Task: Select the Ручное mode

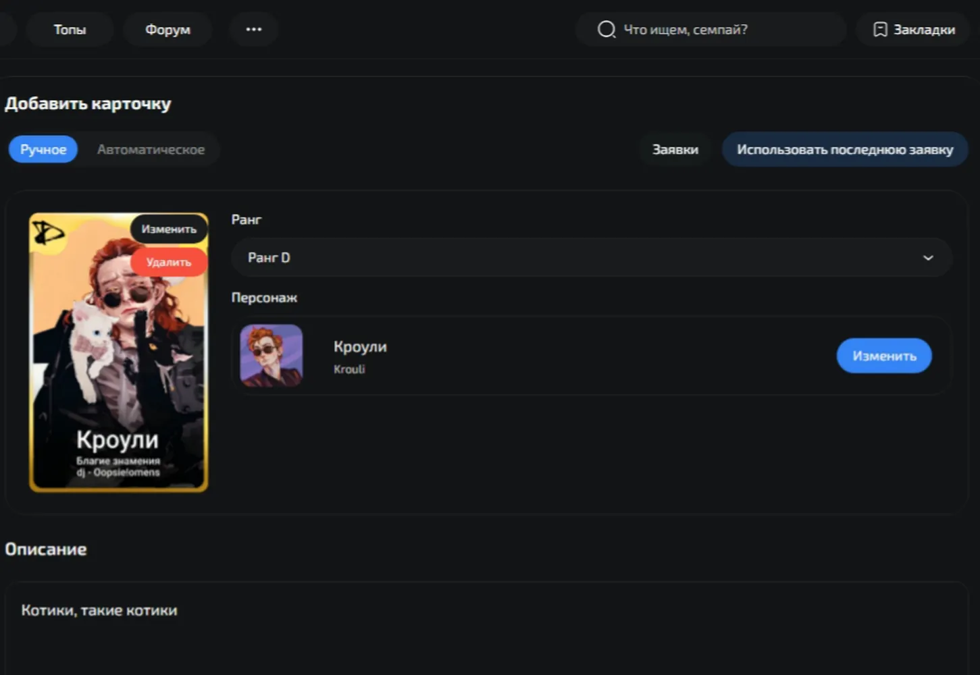Action: [x=43, y=150]
